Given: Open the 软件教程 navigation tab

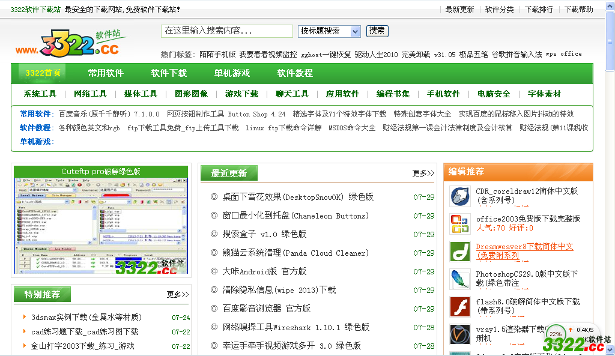Looking at the screenshot, I should pyautogui.click(x=295, y=73).
